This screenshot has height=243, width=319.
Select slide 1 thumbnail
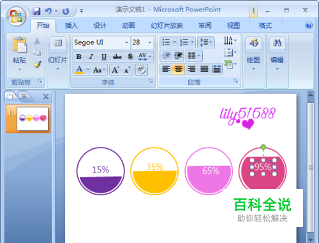33,119
